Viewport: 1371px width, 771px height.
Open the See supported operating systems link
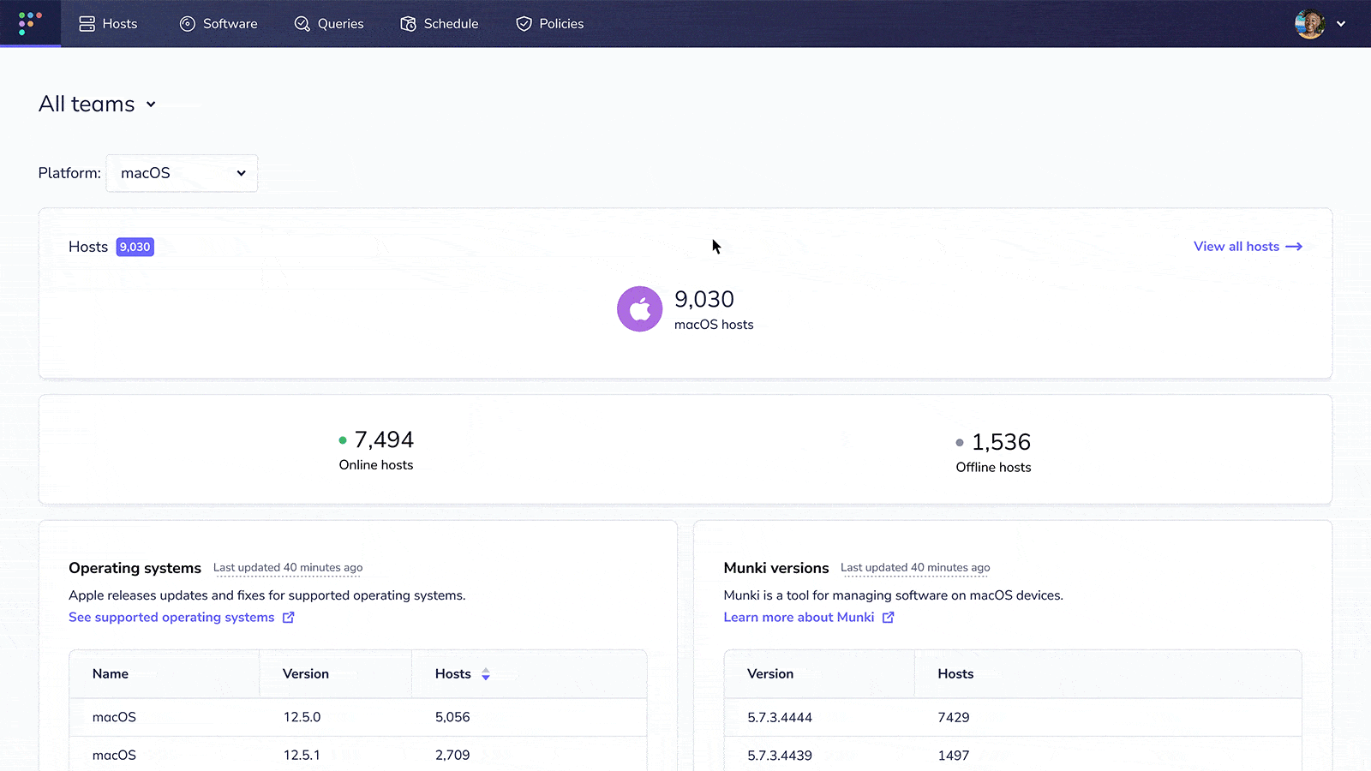tap(182, 618)
